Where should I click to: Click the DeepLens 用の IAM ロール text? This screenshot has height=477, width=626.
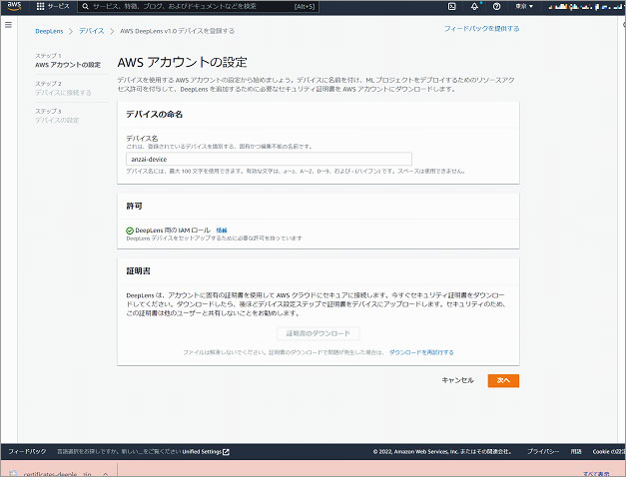click(x=173, y=231)
